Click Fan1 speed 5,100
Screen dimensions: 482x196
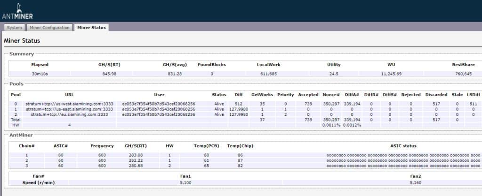point(185,182)
